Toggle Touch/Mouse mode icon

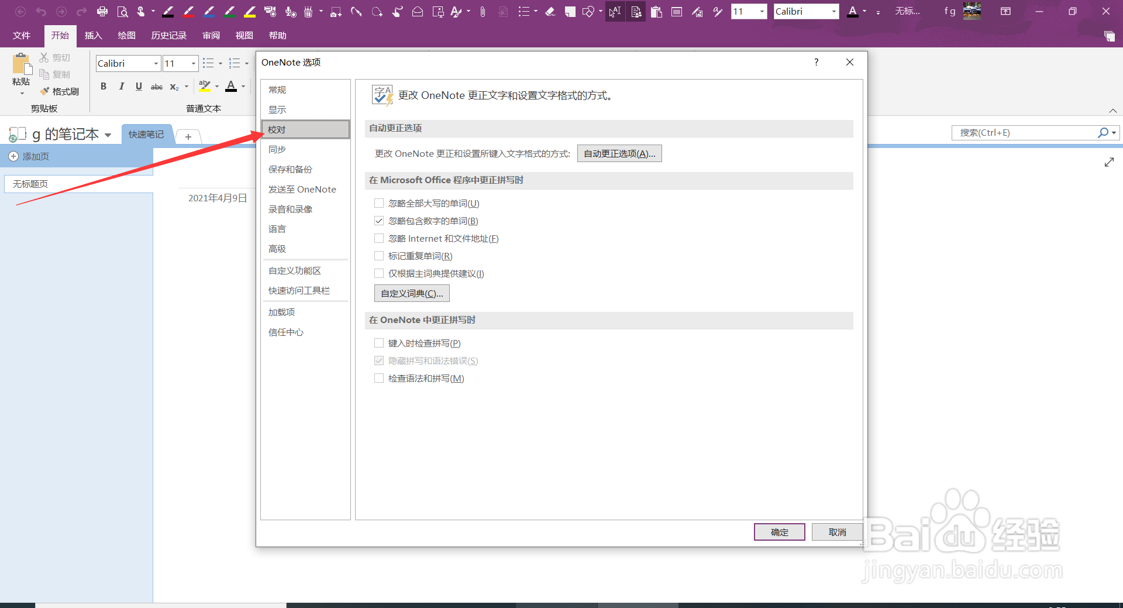point(140,11)
